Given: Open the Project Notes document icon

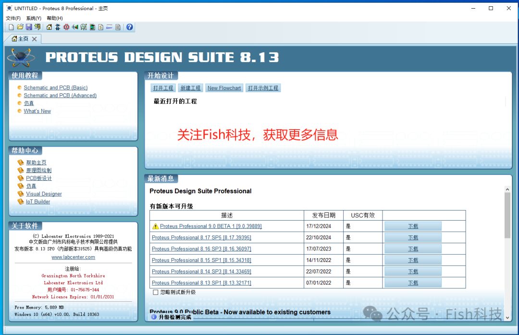Looking at the screenshot, I should coord(118,27).
